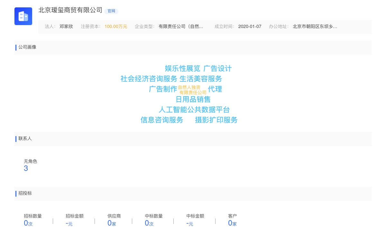Click the 广告设计 tag

tap(217, 68)
